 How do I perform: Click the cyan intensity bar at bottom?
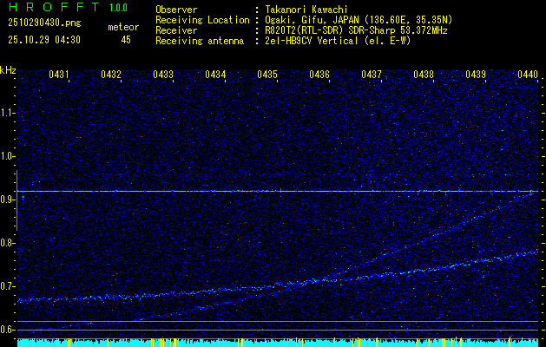click(x=278, y=343)
